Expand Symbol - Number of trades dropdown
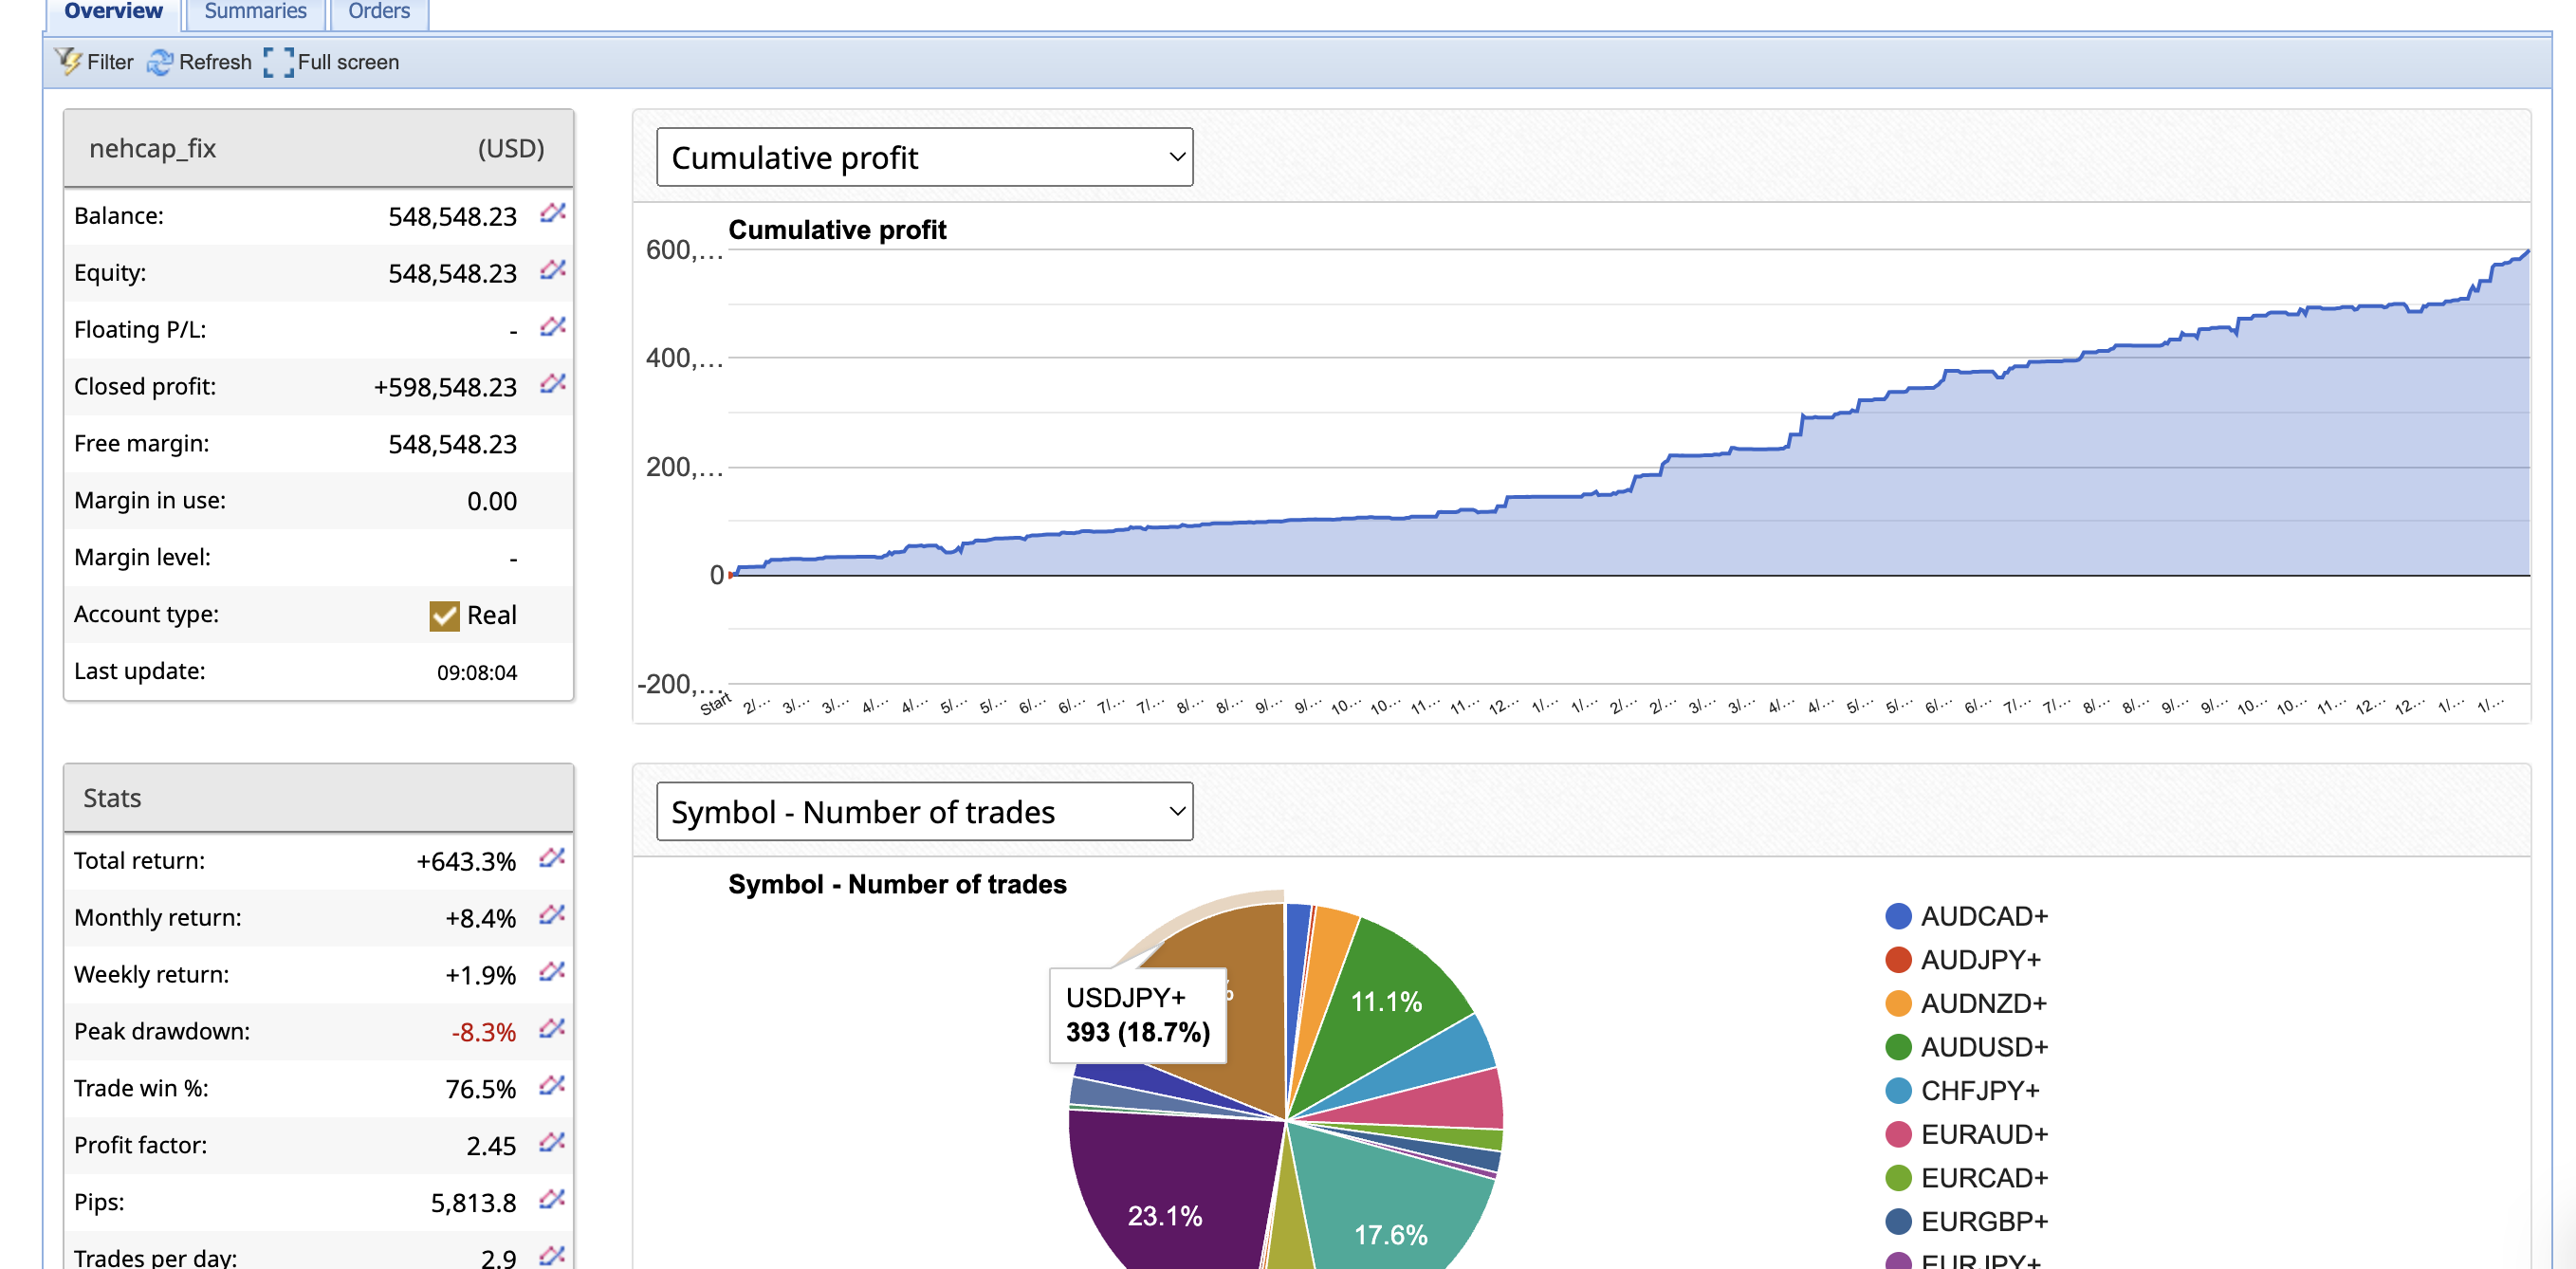 [x=924, y=811]
